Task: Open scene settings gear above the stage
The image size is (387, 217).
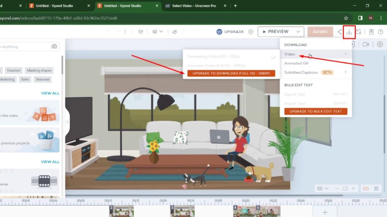Action: click(x=380, y=44)
